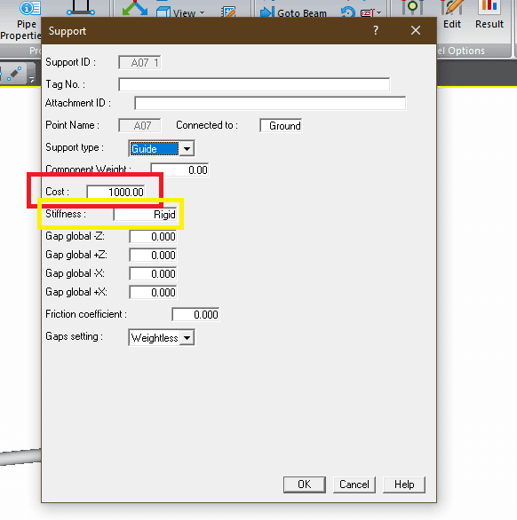Click the Attachment ID input field
The height and width of the screenshot is (520, 517).
pos(270,103)
